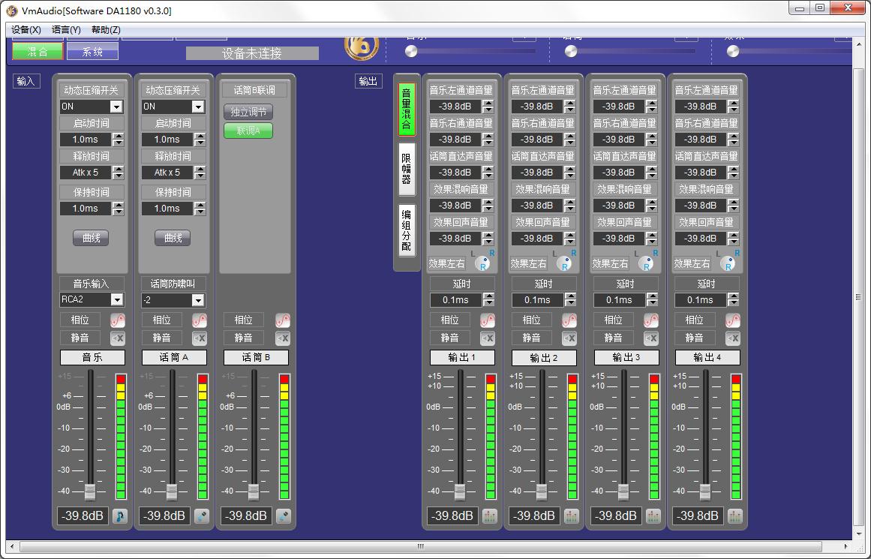The image size is (871, 559).
Task: Click the 延时 0.1ms field on 输出 2
Action: (537, 300)
